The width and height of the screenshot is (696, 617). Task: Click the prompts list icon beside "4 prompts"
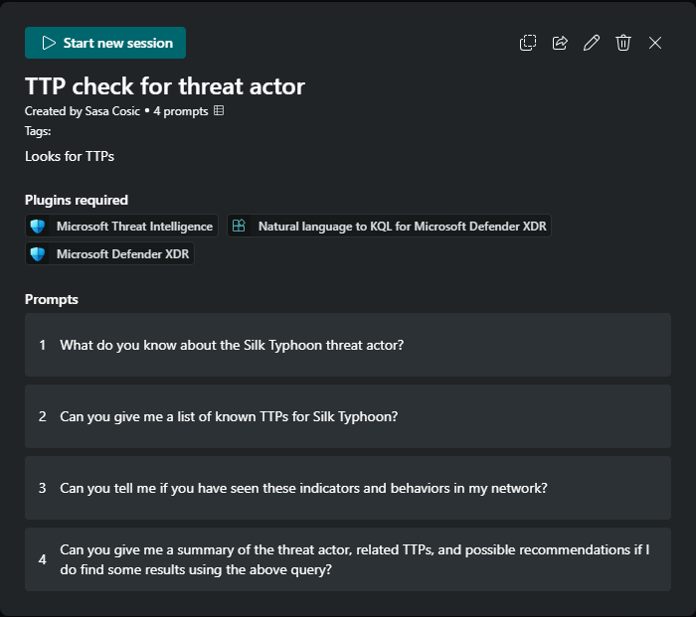click(220, 111)
